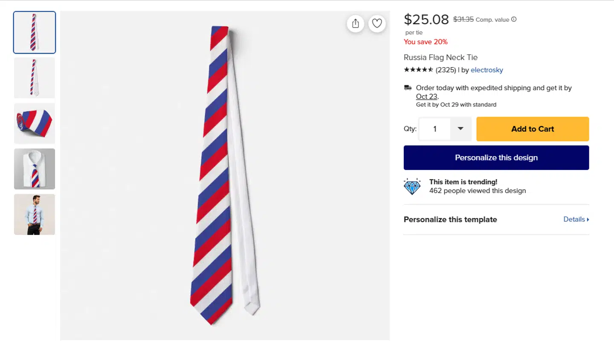Click the blue diamond trending icon
Viewport: 614px width, 344px height.
(x=412, y=186)
